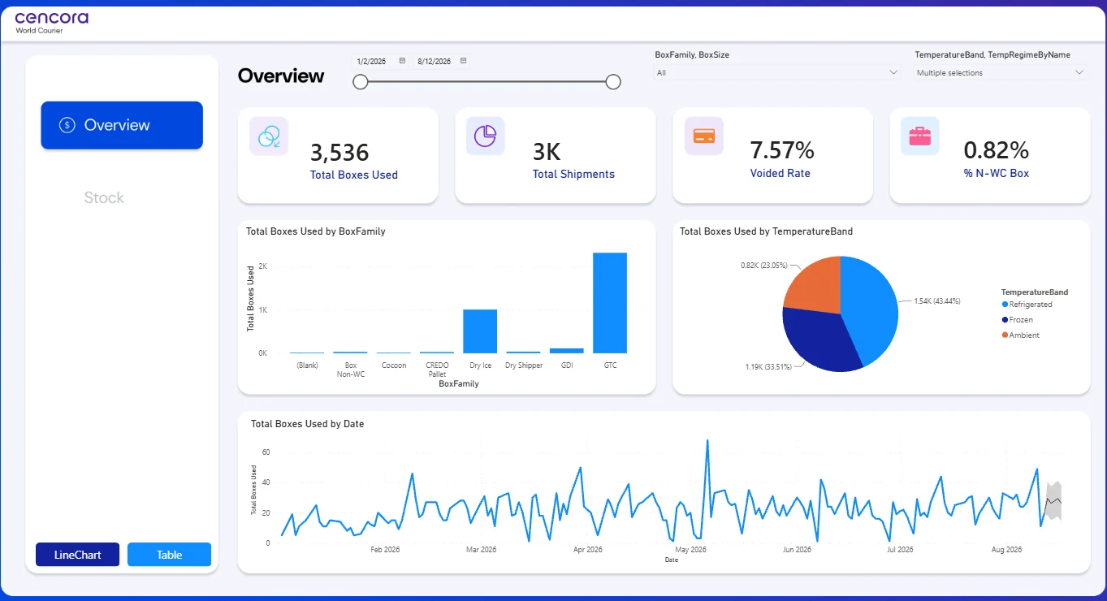Open the start date calendar picker icon
Screen dimensions: 1107x601
pyautogui.click(x=401, y=61)
